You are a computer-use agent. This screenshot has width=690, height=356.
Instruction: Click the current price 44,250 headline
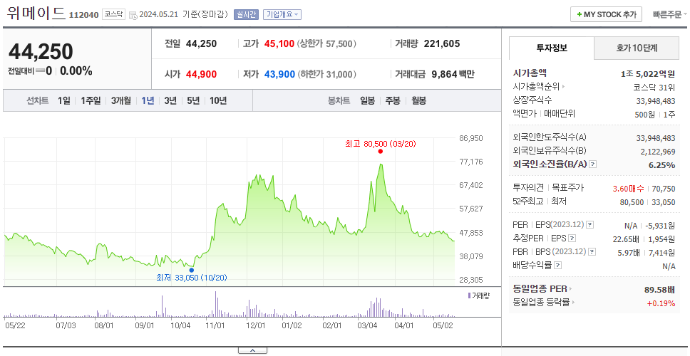pos(41,52)
